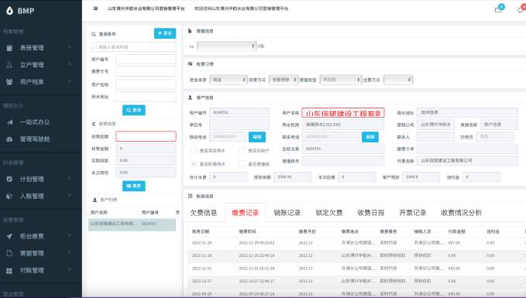This screenshot has width=526, height=298.
Task: Open the 资金来源 dropdown showing 现金
Action: pyautogui.click(x=229, y=80)
